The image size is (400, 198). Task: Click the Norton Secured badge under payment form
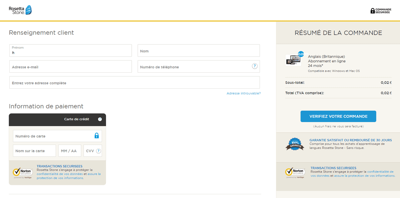pos(23,173)
